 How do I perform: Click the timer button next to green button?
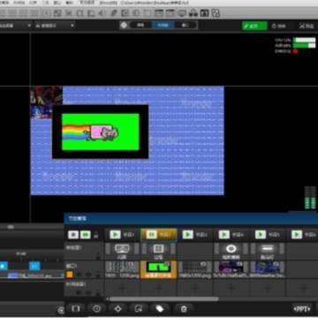[x=282, y=26]
